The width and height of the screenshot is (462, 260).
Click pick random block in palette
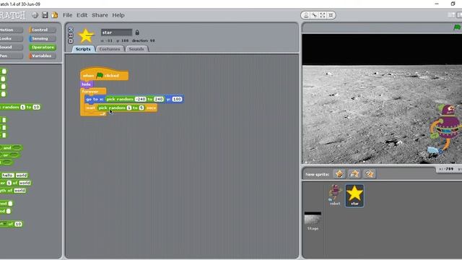coord(12,107)
